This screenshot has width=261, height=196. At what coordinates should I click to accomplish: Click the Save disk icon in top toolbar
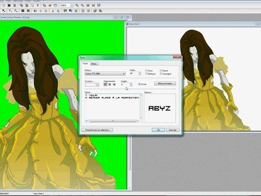[15, 5]
